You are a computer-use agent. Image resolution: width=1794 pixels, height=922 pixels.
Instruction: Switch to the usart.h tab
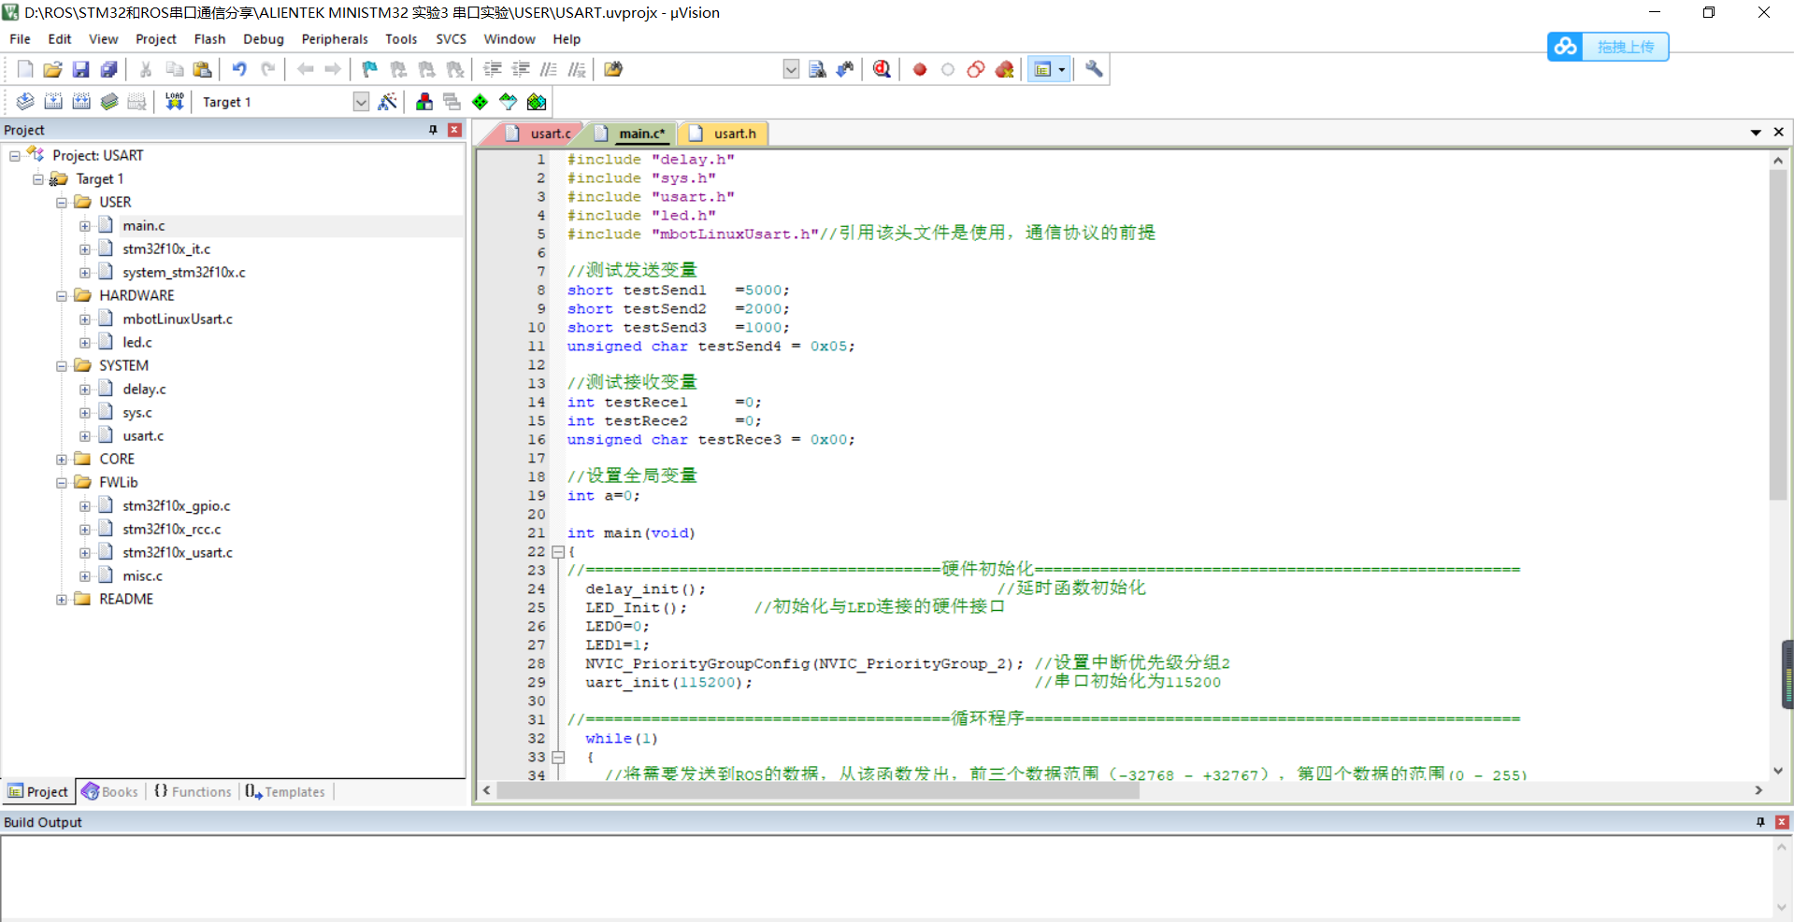[x=733, y=133]
